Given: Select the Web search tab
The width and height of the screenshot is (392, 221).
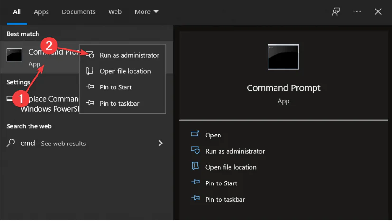Looking at the screenshot, I should point(115,12).
